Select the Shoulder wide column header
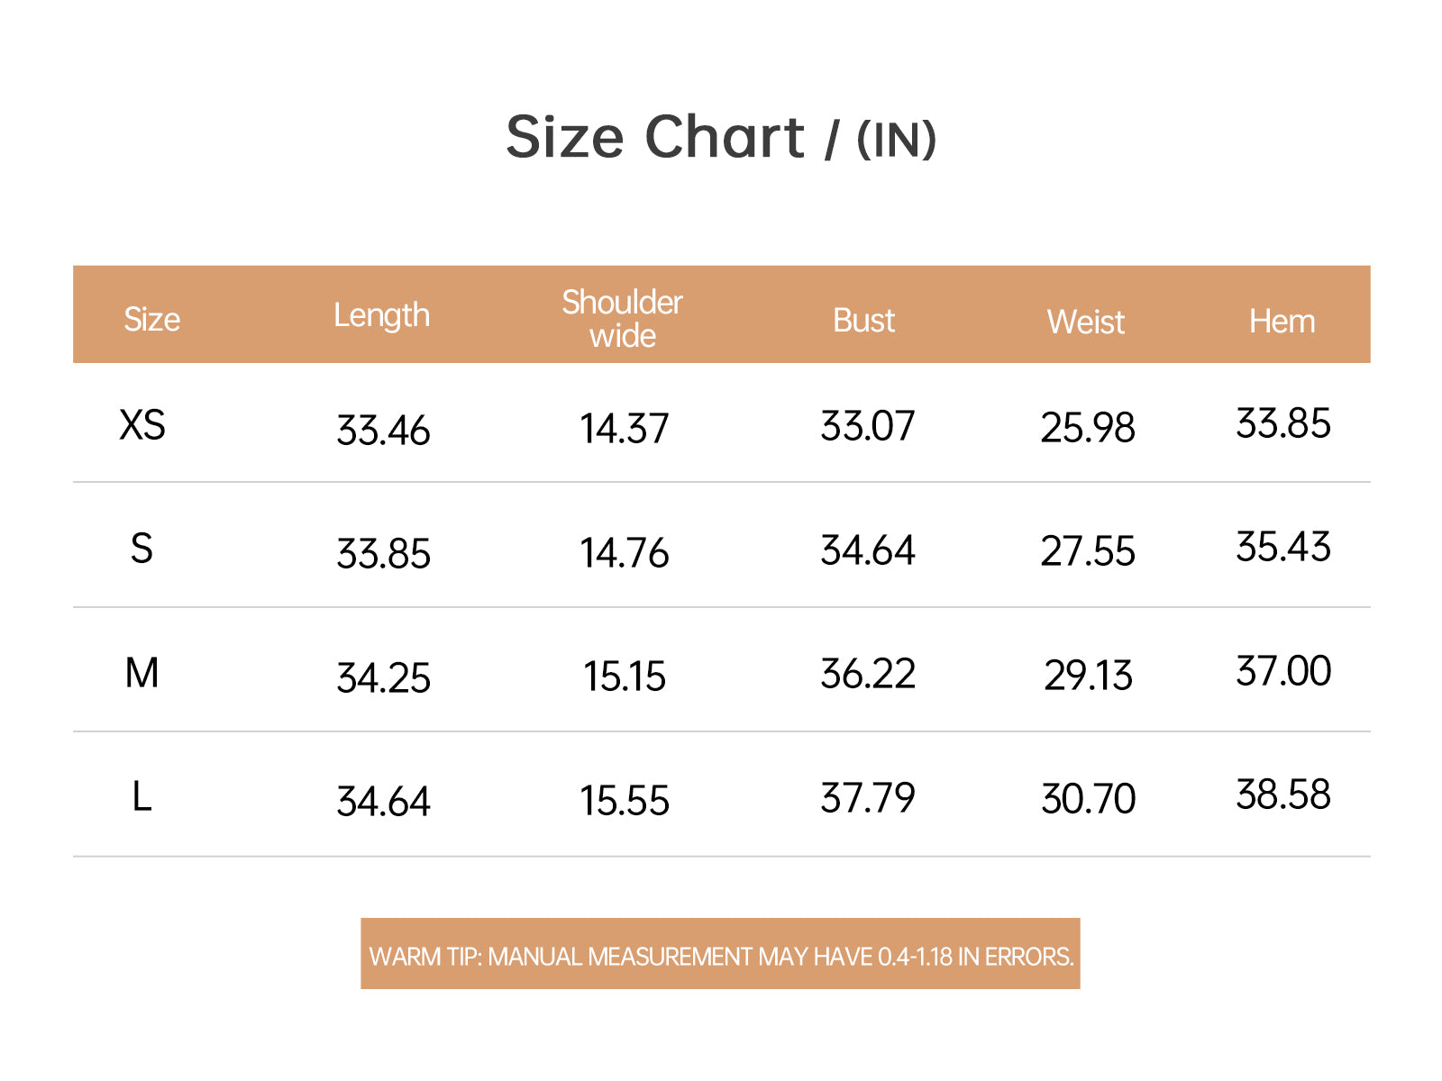The width and height of the screenshot is (1442, 1081). coord(622,319)
